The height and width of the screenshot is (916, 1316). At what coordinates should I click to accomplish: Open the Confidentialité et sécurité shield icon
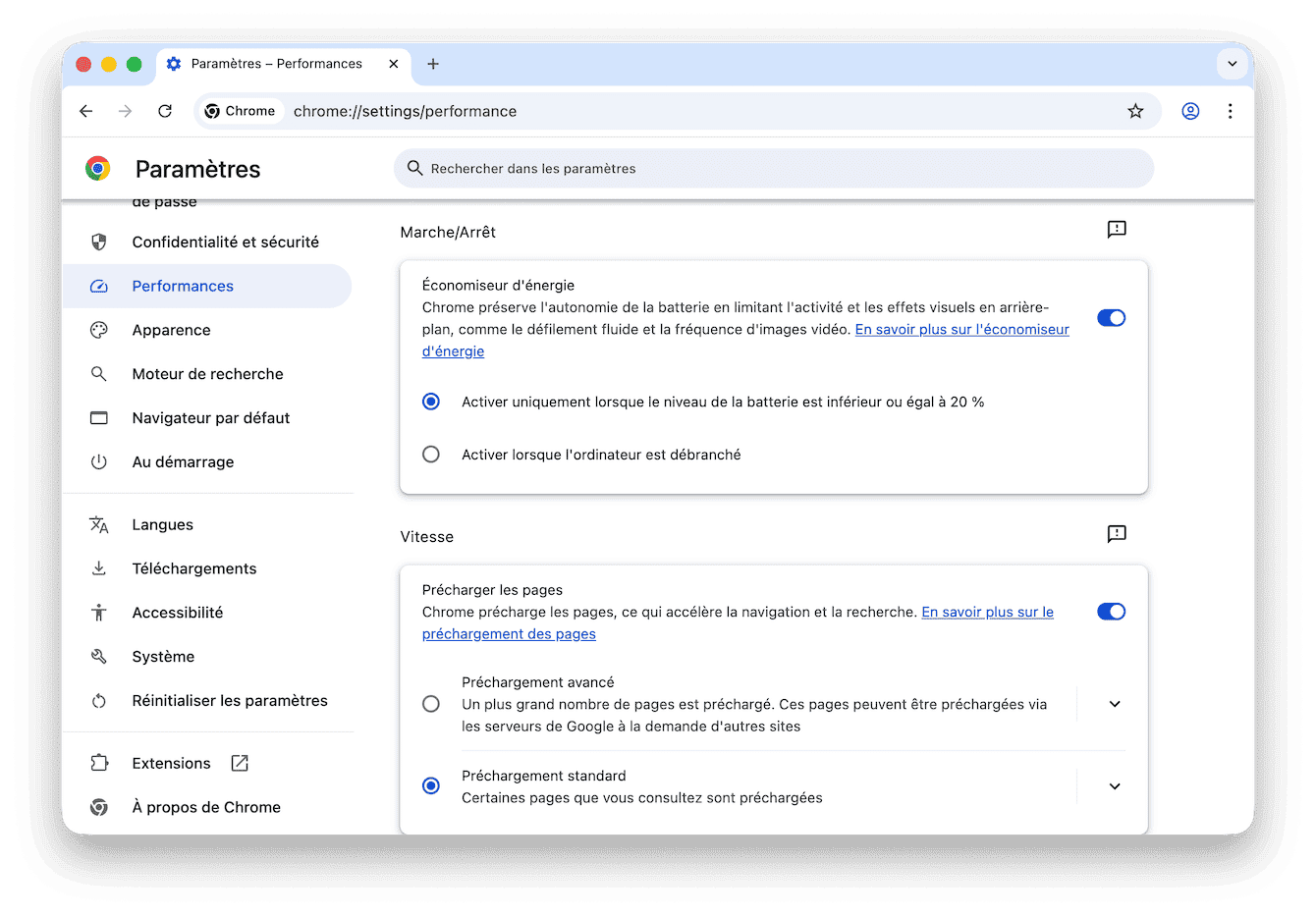tap(99, 241)
